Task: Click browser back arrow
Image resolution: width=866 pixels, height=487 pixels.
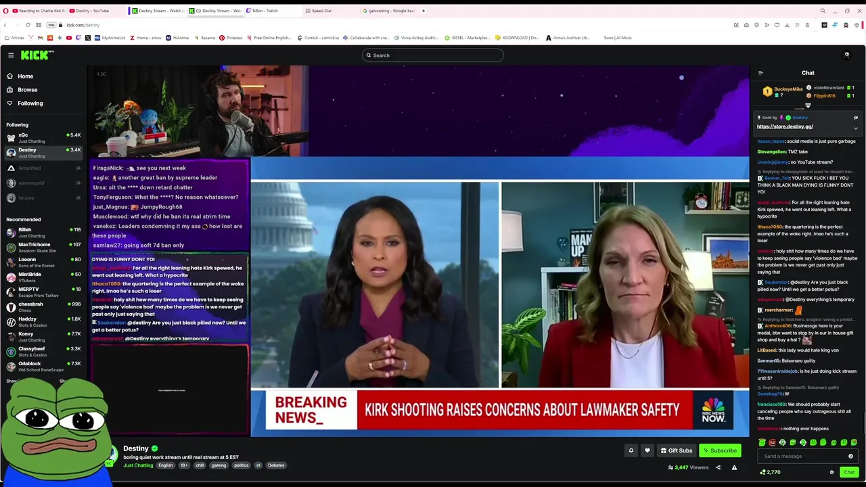Action: tap(5, 25)
